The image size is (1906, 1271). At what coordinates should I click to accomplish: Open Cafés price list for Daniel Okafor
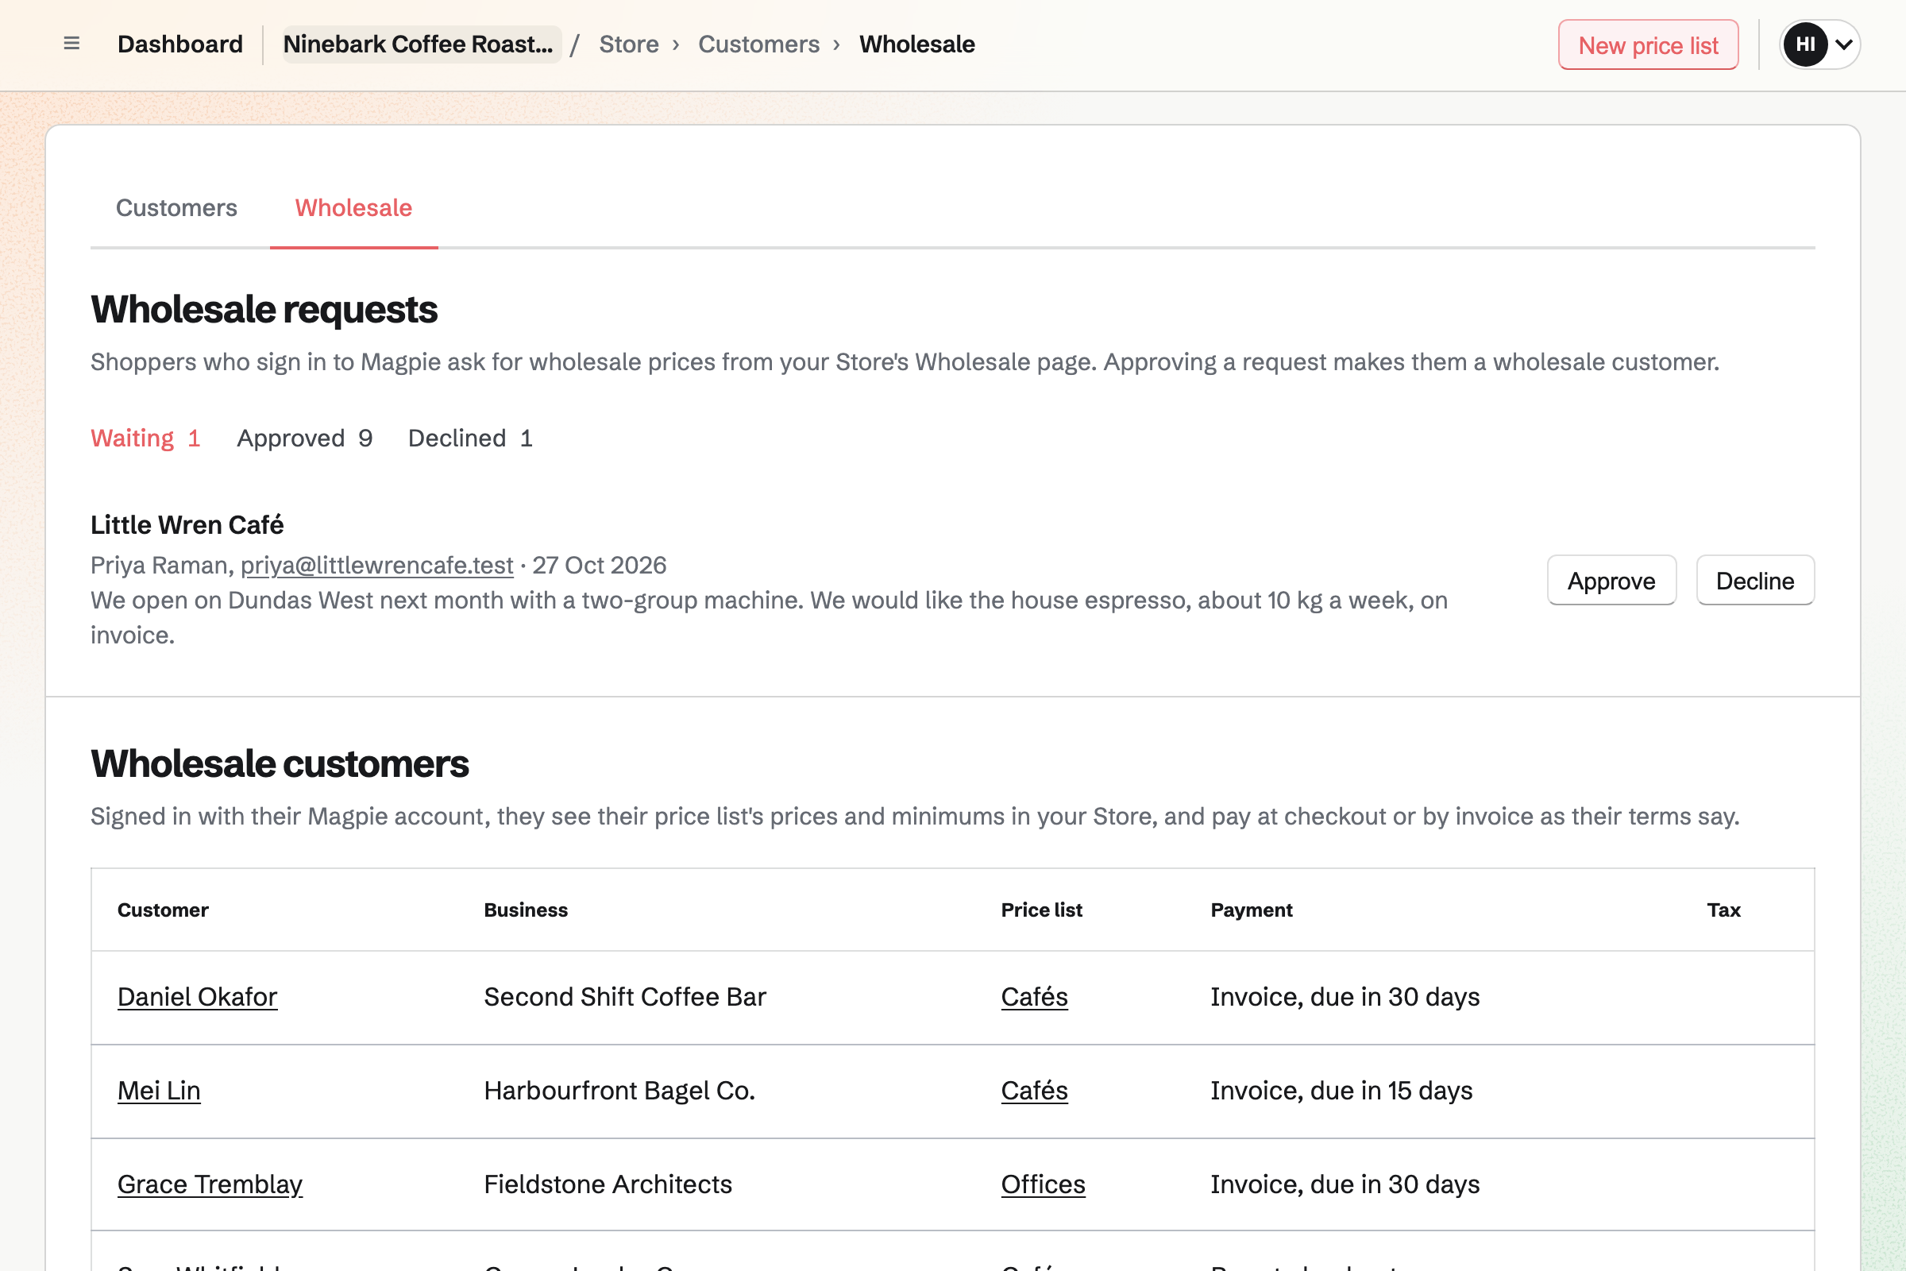(x=1034, y=996)
